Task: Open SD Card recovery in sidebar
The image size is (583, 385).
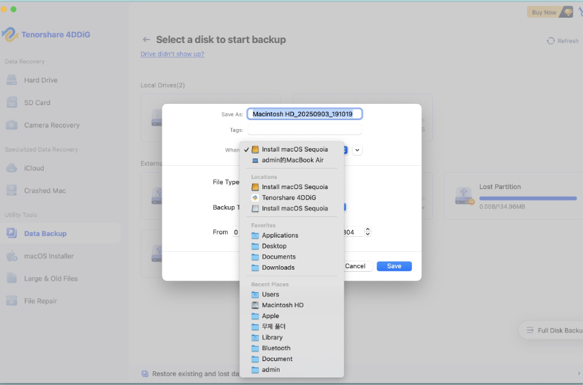Action: [x=38, y=102]
